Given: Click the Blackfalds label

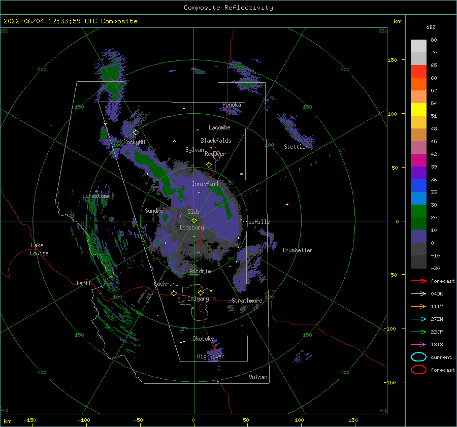Looking at the screenshot, I should click(x=216, y=141).
